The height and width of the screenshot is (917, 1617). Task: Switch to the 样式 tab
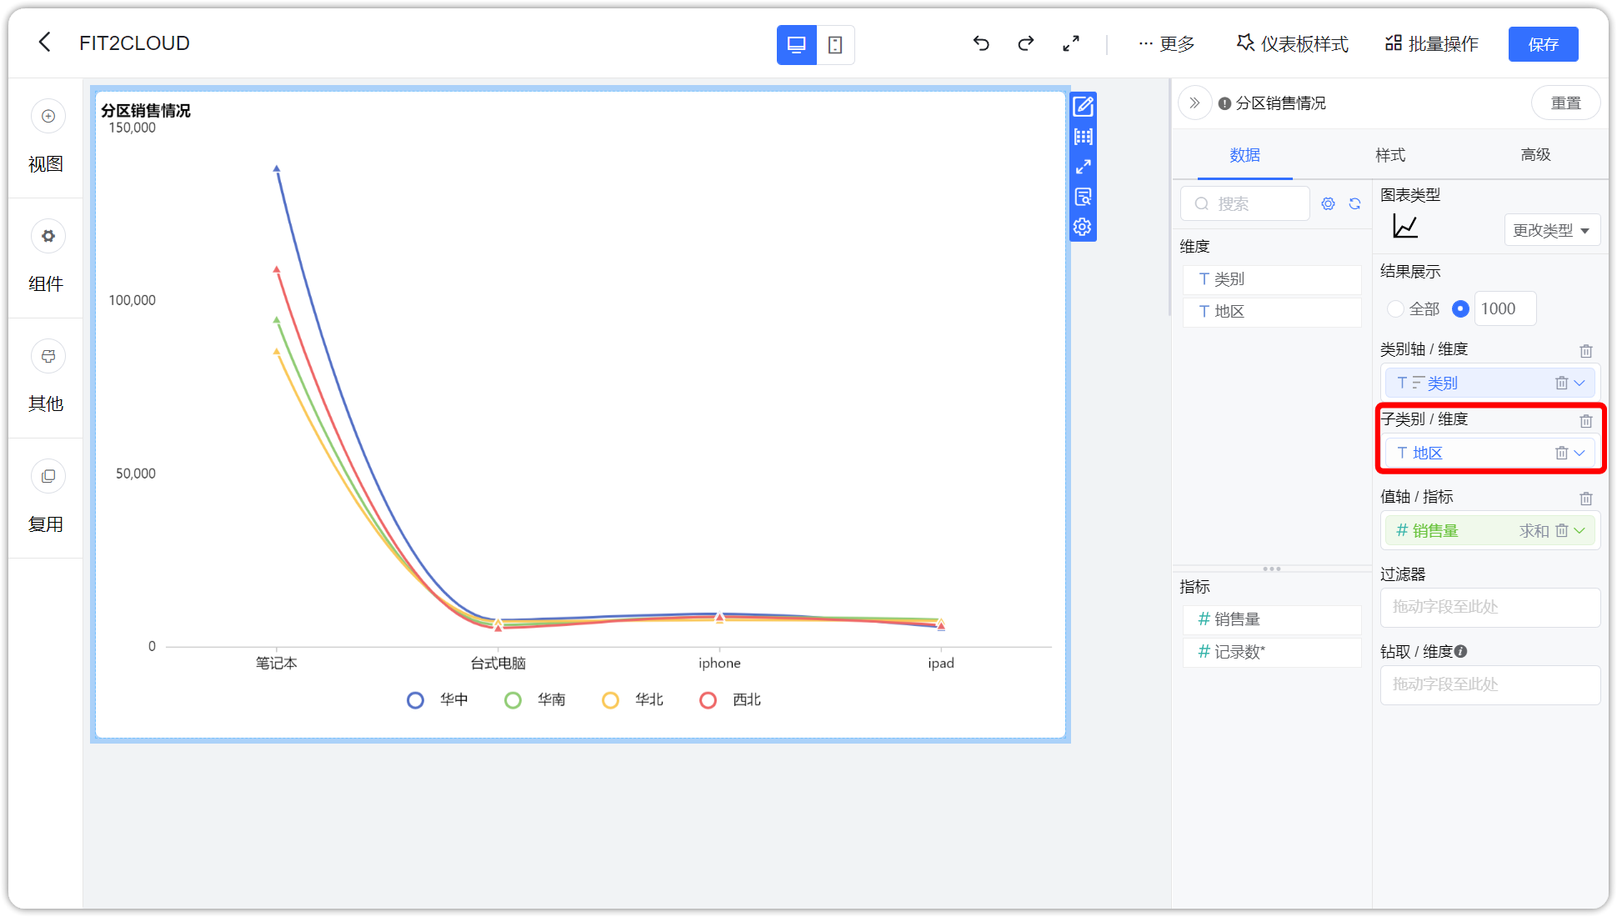[1389, 155]
